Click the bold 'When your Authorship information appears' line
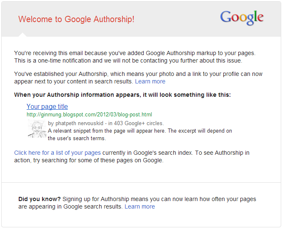Screen dimensions: 282x229 (122, 95)
